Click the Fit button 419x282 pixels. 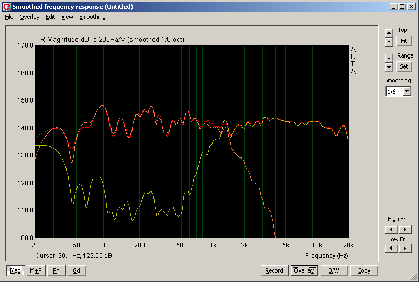point(404,41)
